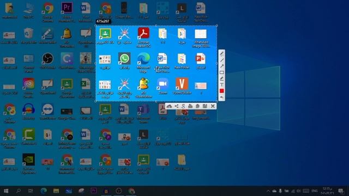Viewport: 349px width, 196px height.
Task: Choose the Lightshot line tool
Action: (222, 60)
